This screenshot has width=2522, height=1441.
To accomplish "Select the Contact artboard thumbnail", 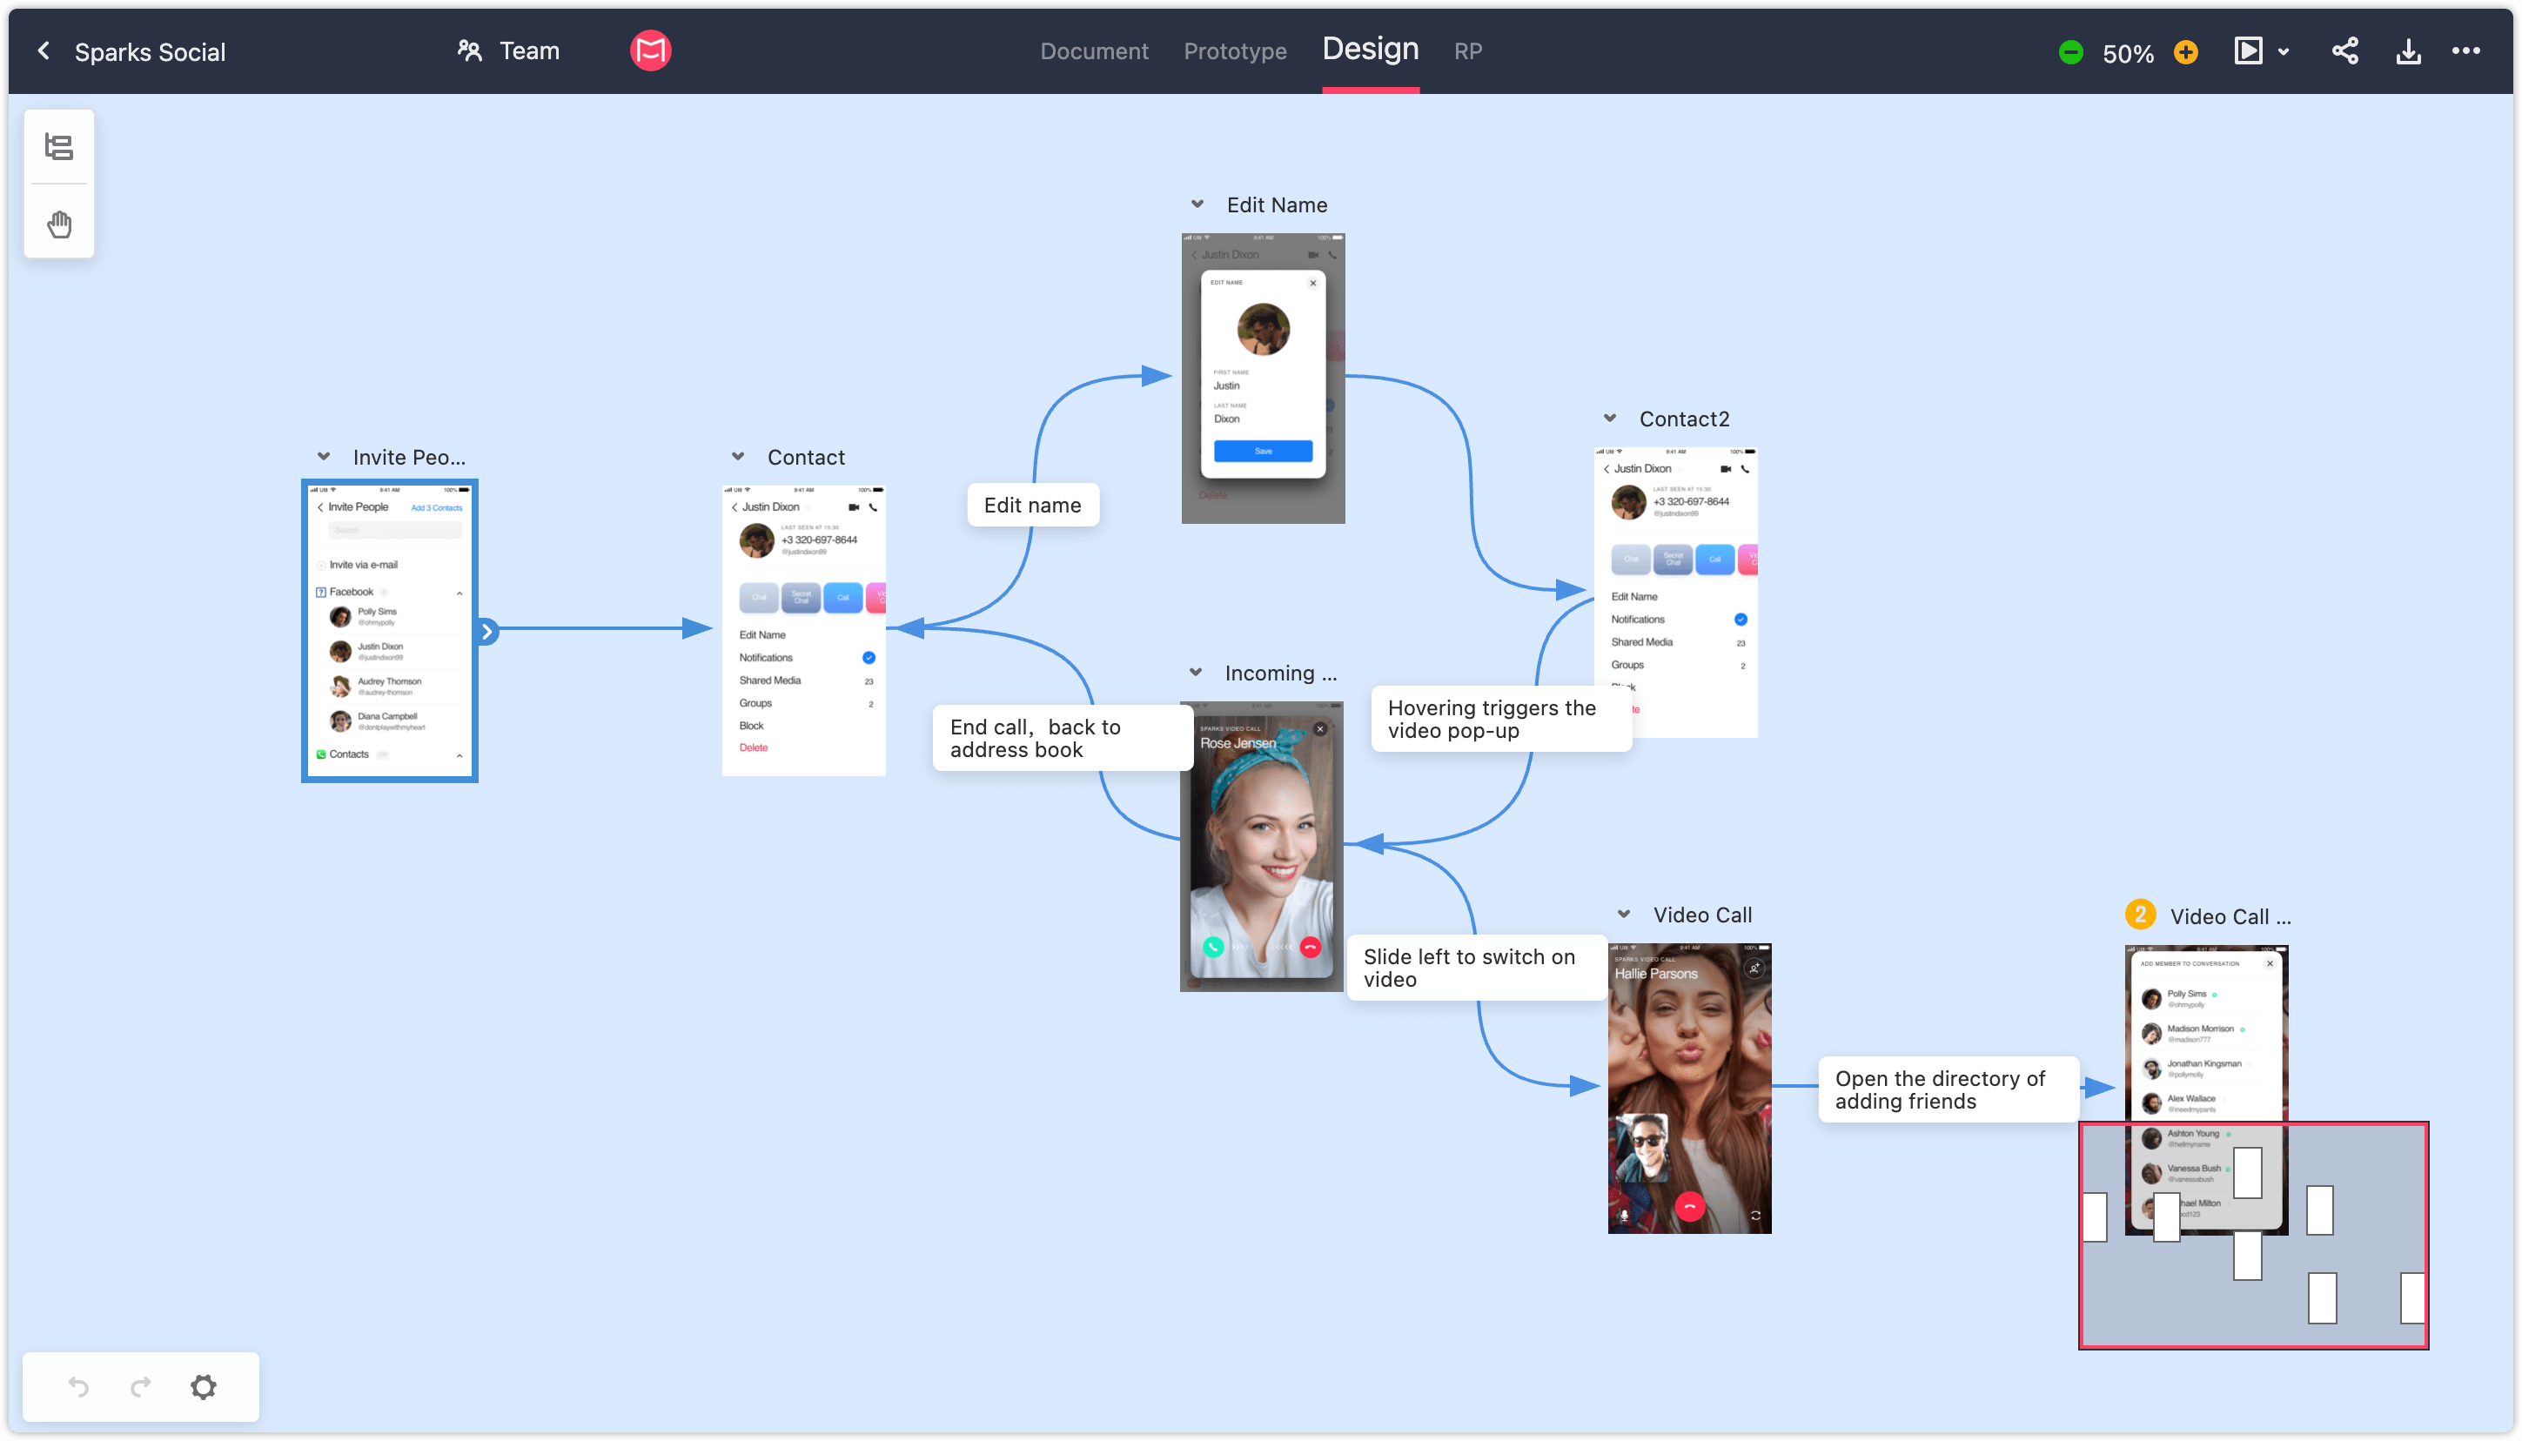I will 804,632.
